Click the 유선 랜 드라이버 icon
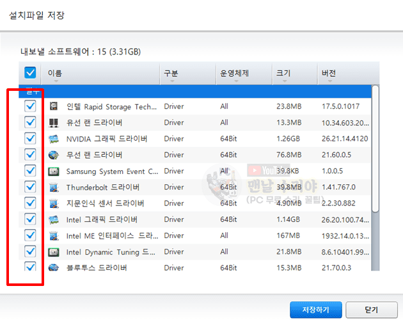This screenshot has width=403, height=325. (x=54, y=123)
